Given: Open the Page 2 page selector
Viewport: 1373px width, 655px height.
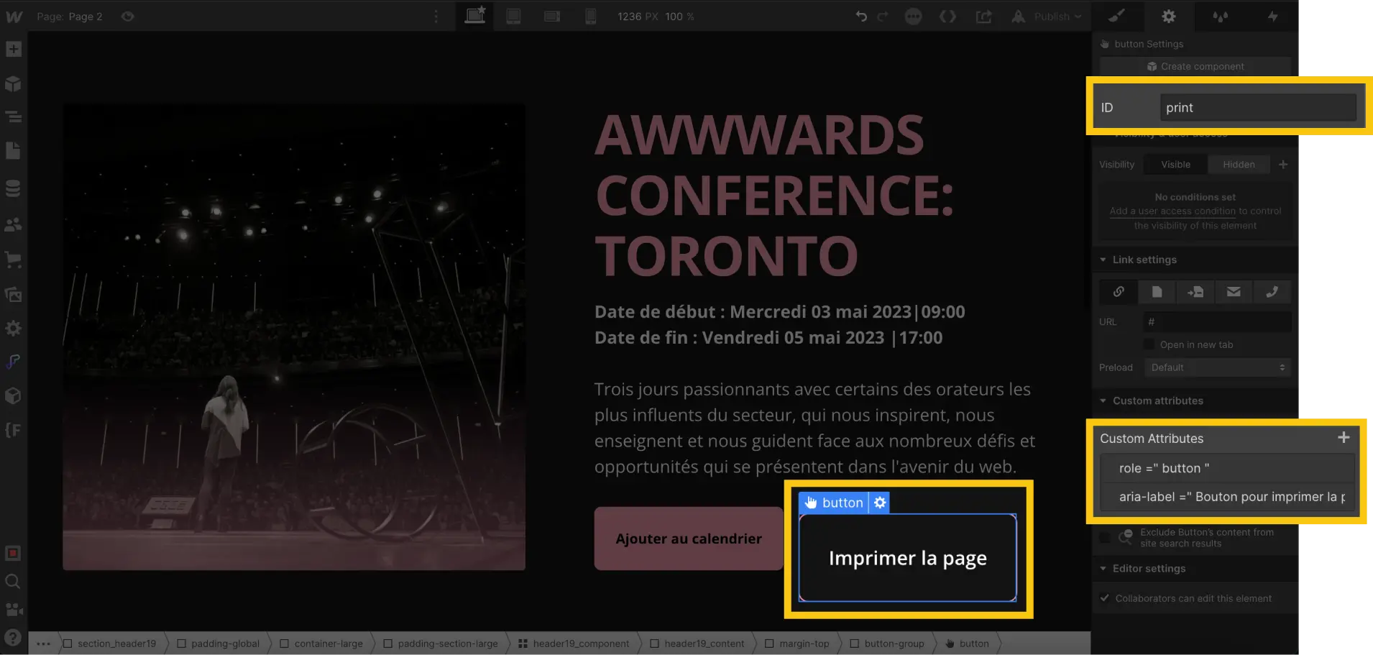Looking at the screenshot, I should tap(70, 17).
